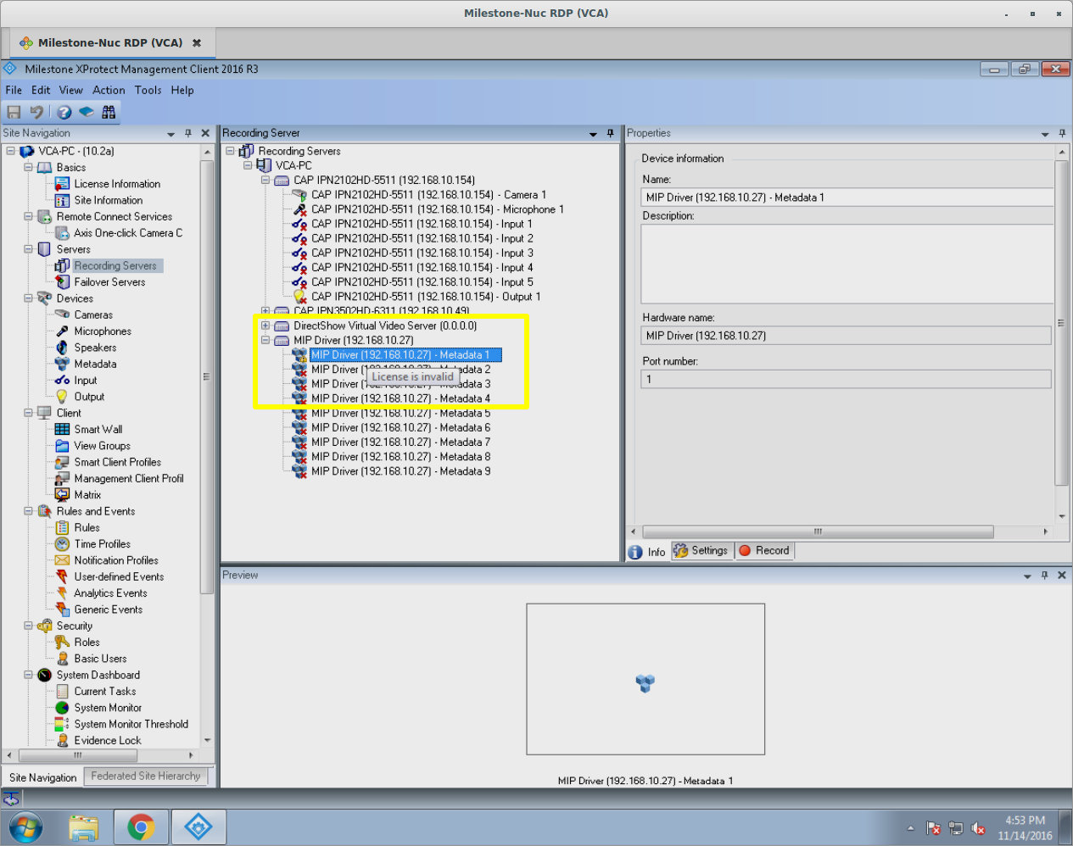Screen dimensions: 1073x846
Task: Select CAP IPN2102HD-5511 Output 1
Action: coord(425,297)
